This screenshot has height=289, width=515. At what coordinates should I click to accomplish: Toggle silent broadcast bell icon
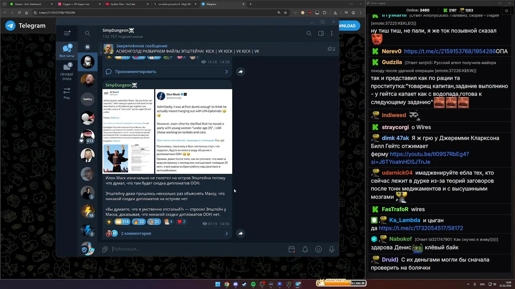(305, 249)
